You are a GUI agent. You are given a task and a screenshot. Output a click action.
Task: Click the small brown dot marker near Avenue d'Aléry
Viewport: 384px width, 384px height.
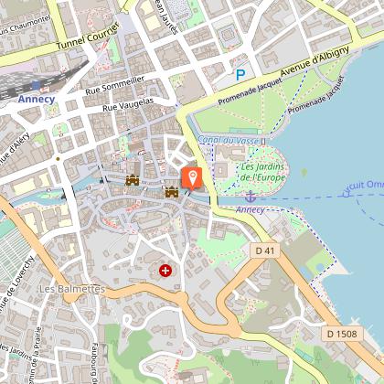(58, 159)
